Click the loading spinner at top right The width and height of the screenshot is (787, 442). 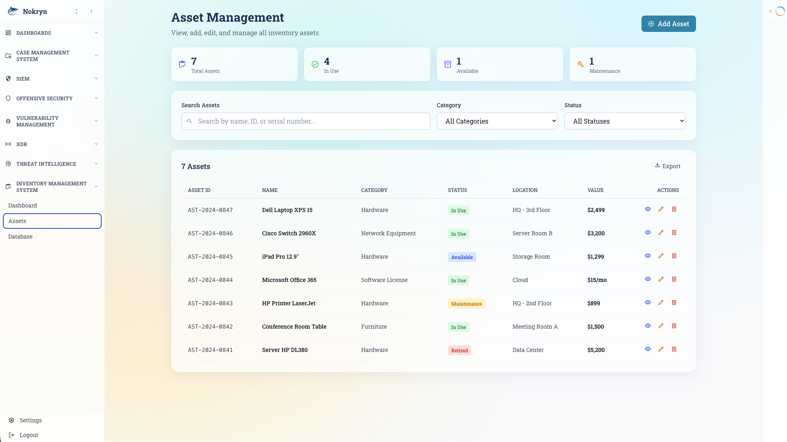pos(780,11)
